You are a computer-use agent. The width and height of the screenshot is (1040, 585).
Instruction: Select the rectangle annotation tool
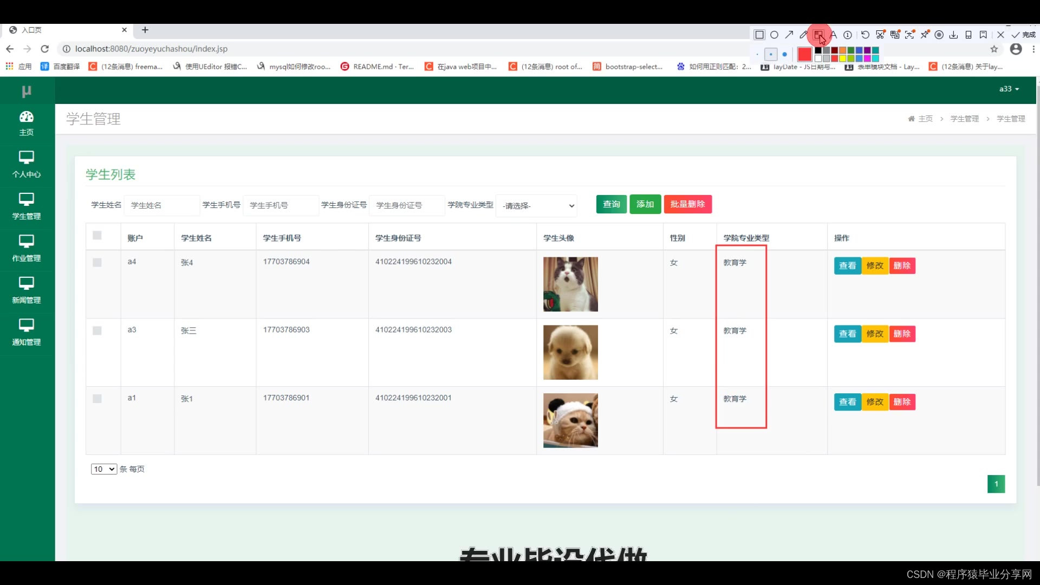(759, 35)
